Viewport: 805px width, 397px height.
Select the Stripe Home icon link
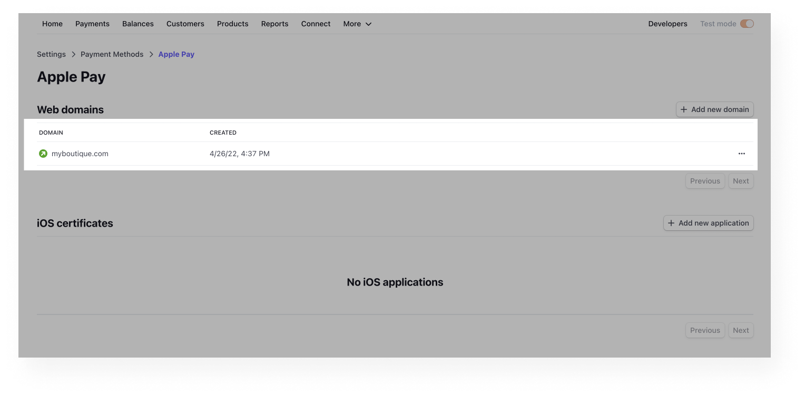click(52, 24)
